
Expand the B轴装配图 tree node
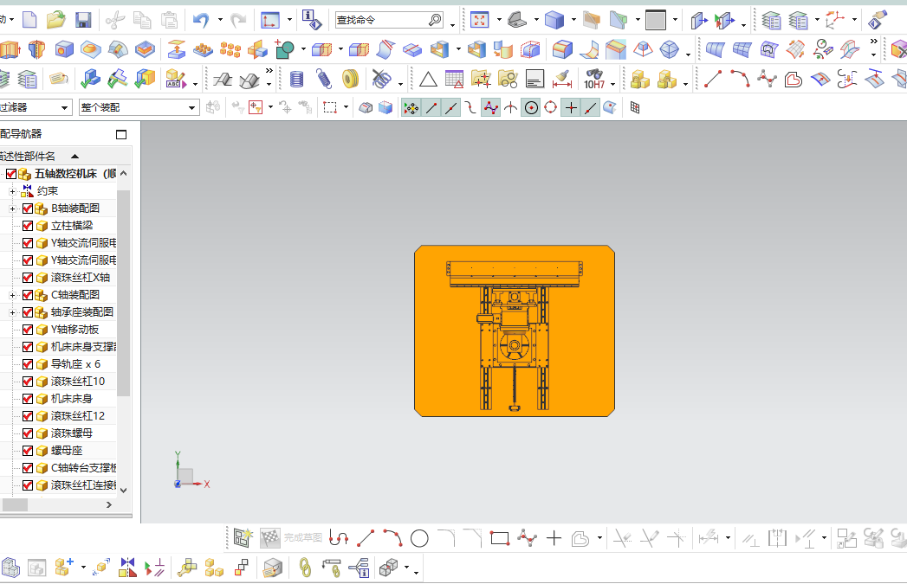[x=13, y=209]
